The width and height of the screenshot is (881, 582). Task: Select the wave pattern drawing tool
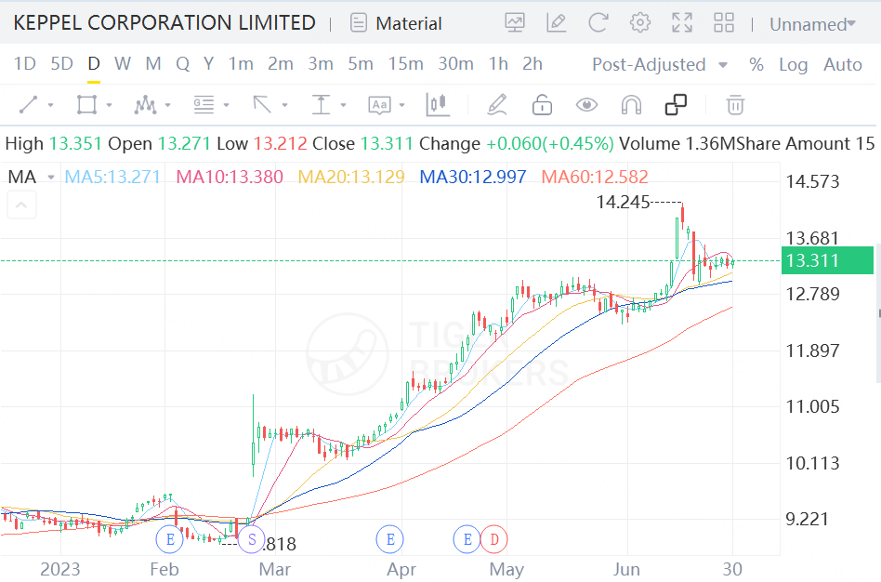tap(145, 104)
